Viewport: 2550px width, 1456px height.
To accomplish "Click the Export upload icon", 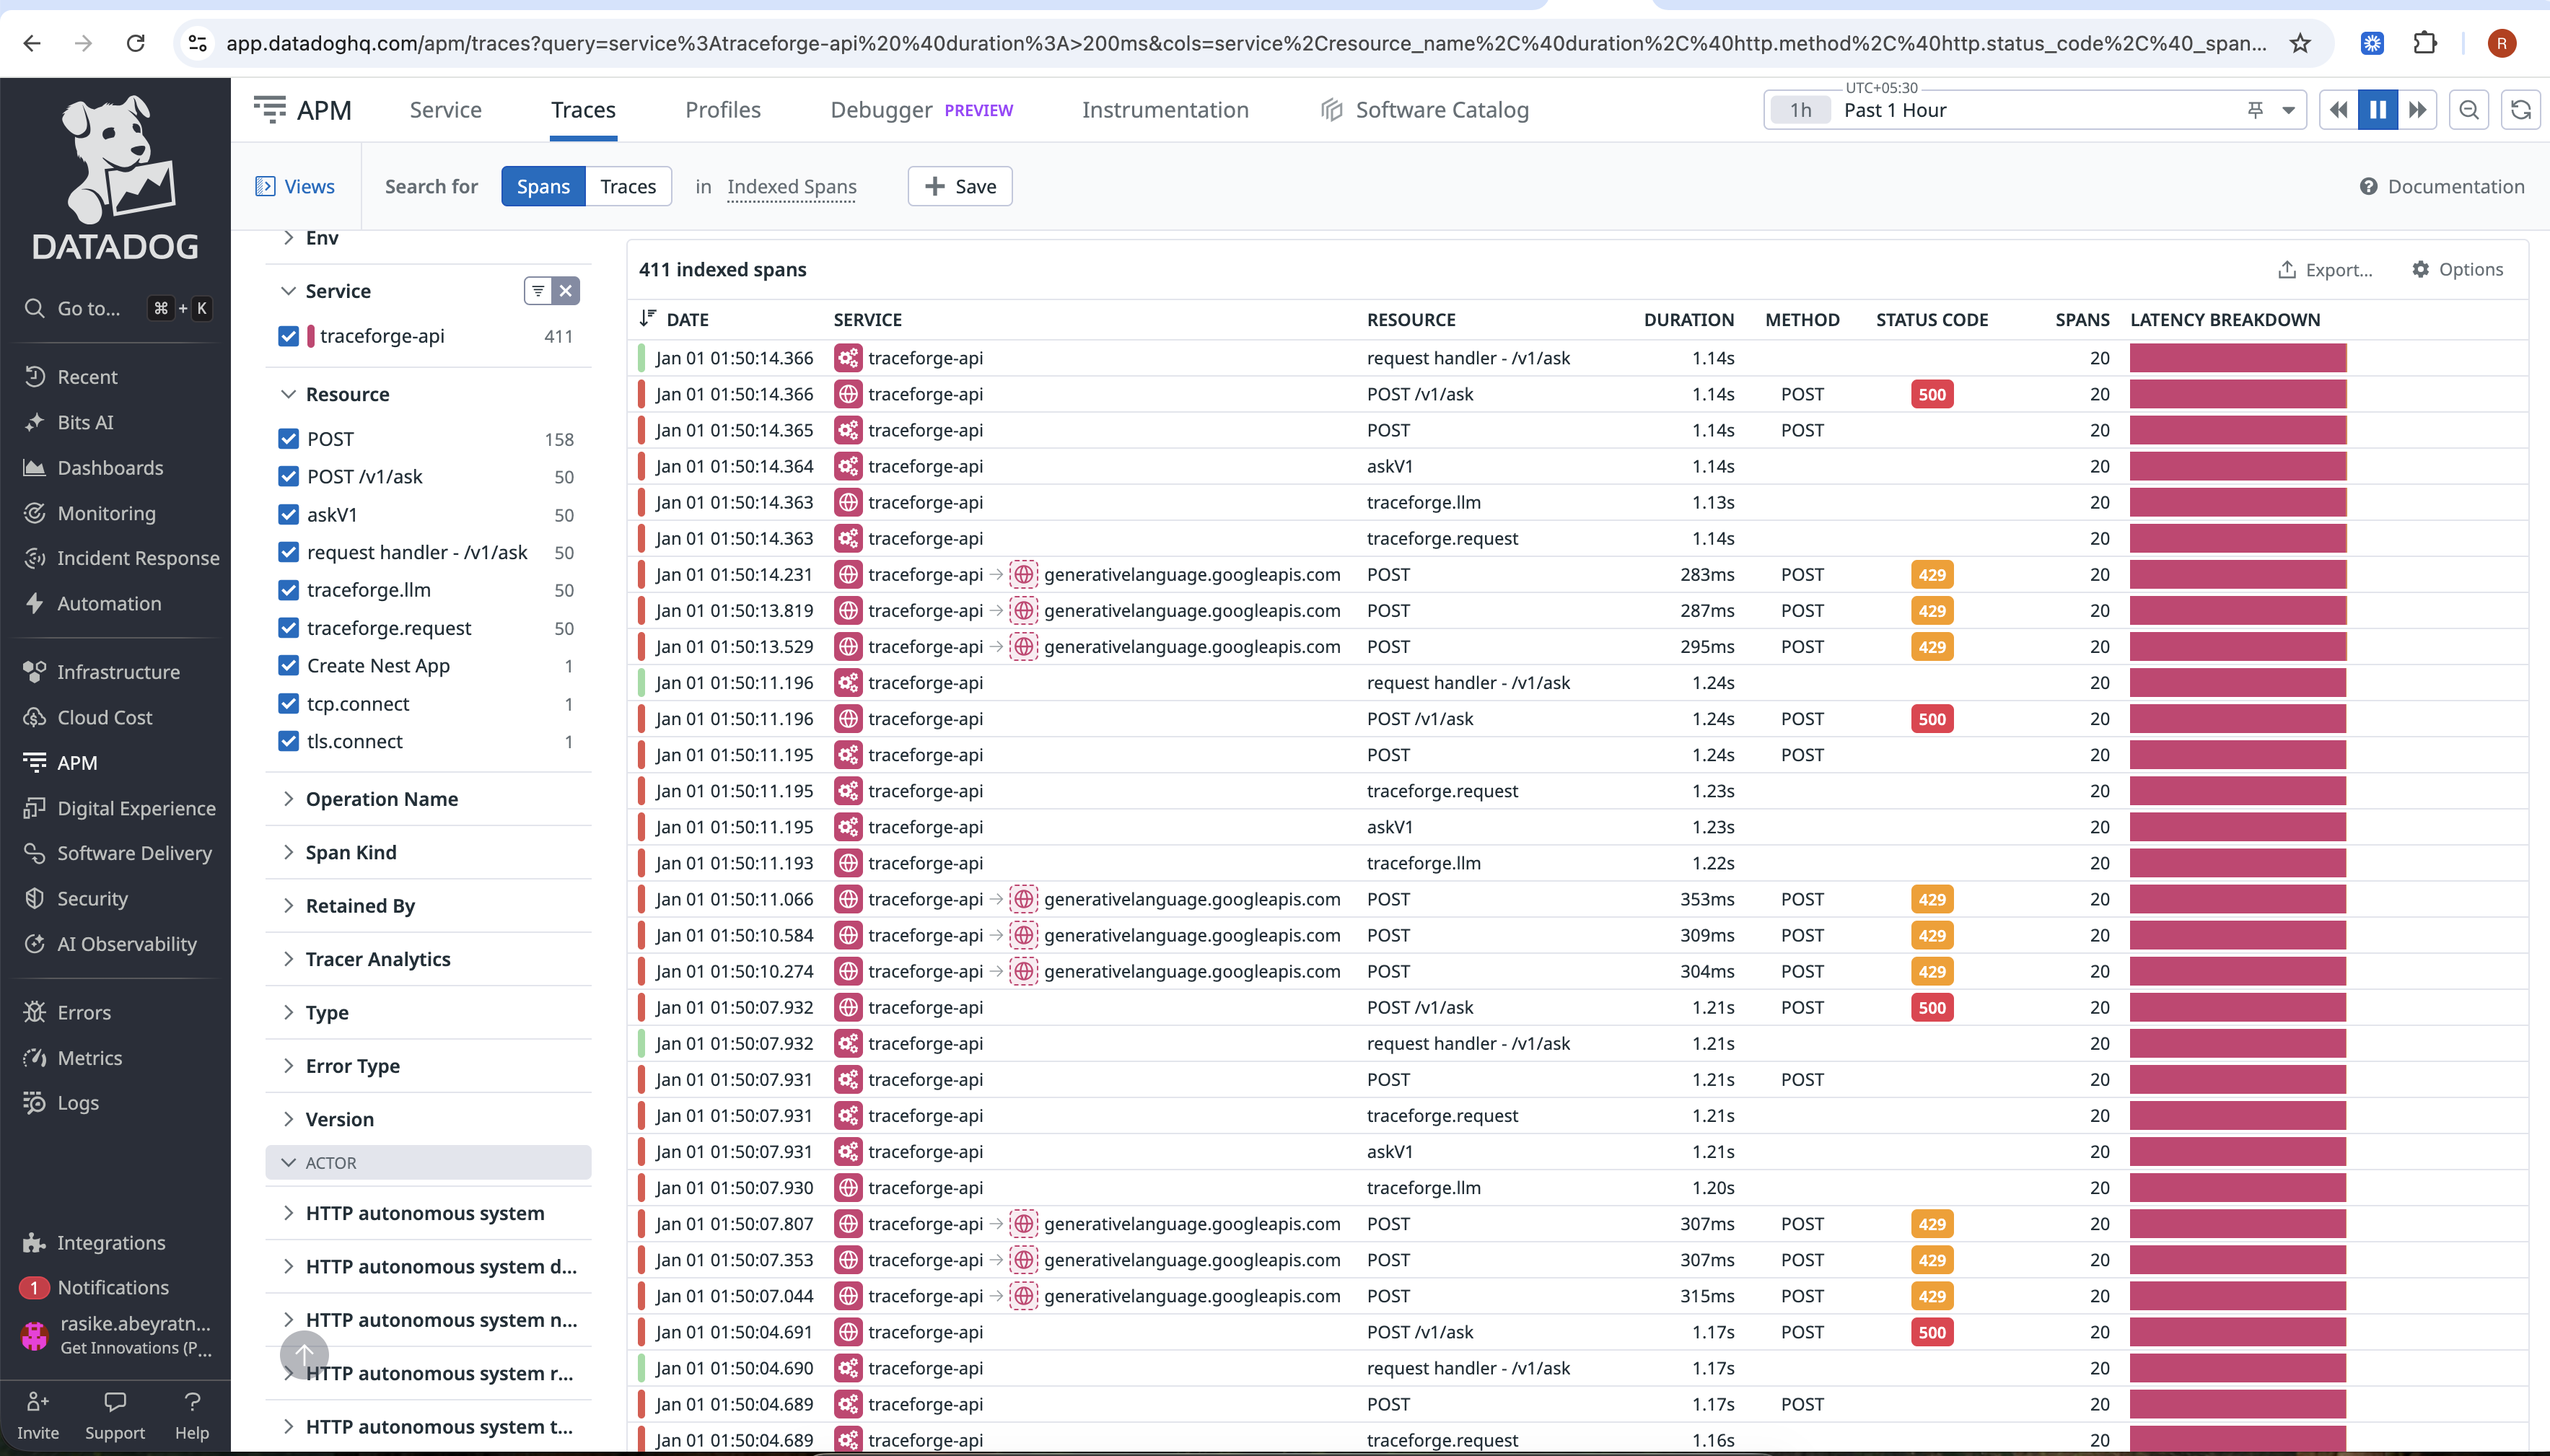I will click(2286, 270).
